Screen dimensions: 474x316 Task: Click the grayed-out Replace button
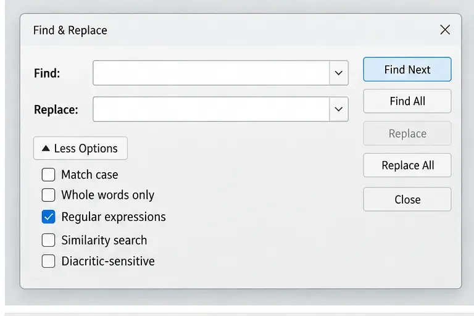point(407,133)
